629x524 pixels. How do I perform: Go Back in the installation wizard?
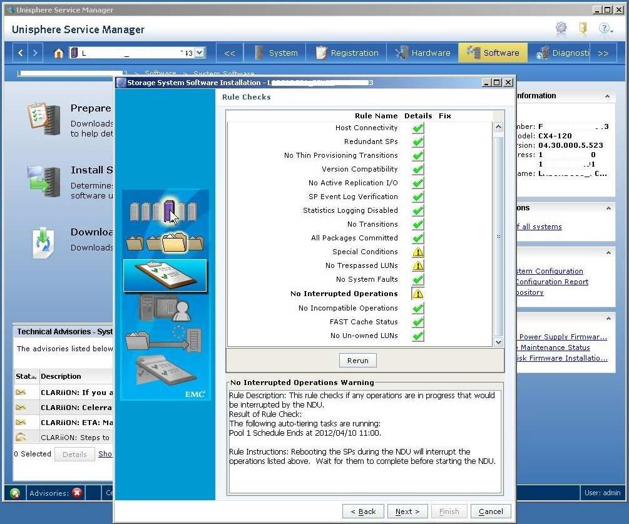coord(363,511)
